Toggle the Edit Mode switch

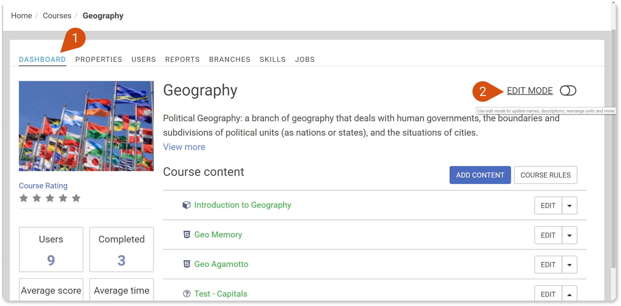[568, 91]
